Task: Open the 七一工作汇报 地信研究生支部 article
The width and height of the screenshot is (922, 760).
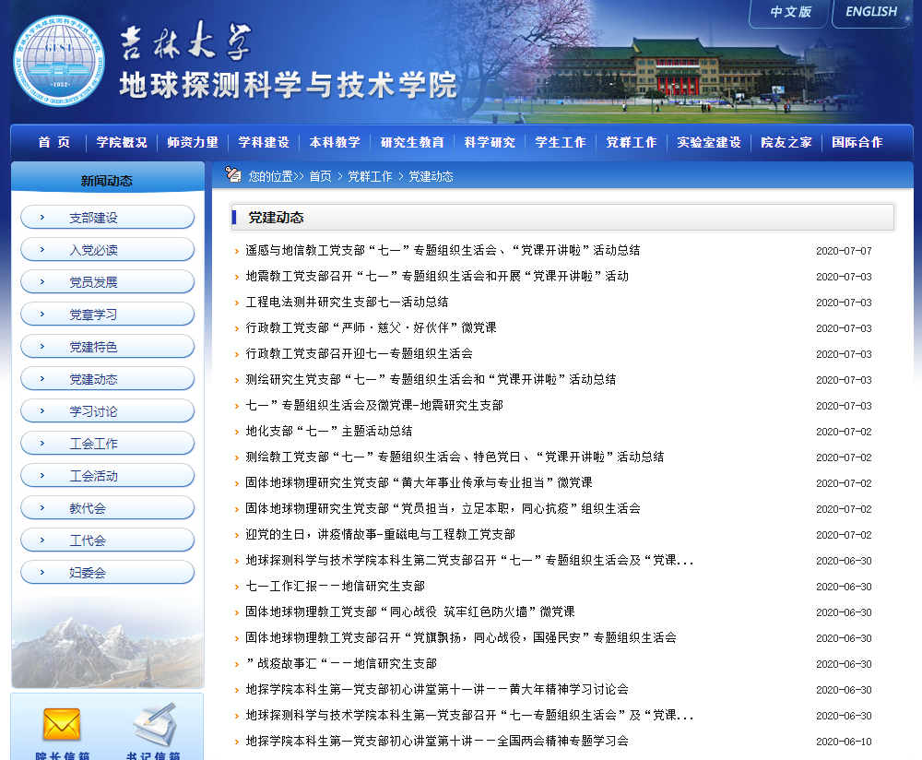Action: pos(335,586)
